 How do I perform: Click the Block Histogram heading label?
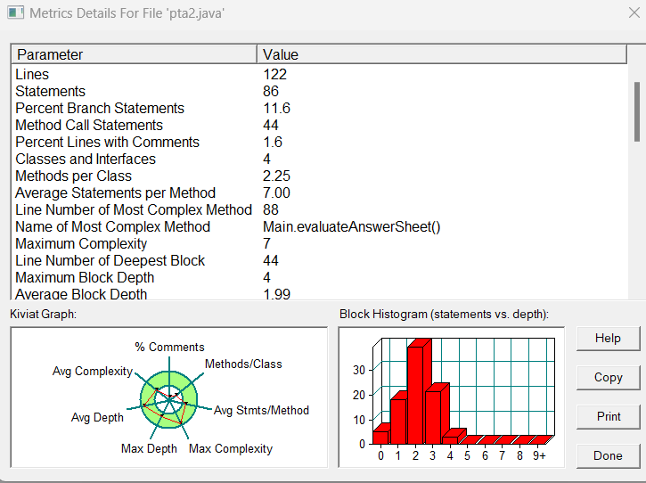coord(444,314)
